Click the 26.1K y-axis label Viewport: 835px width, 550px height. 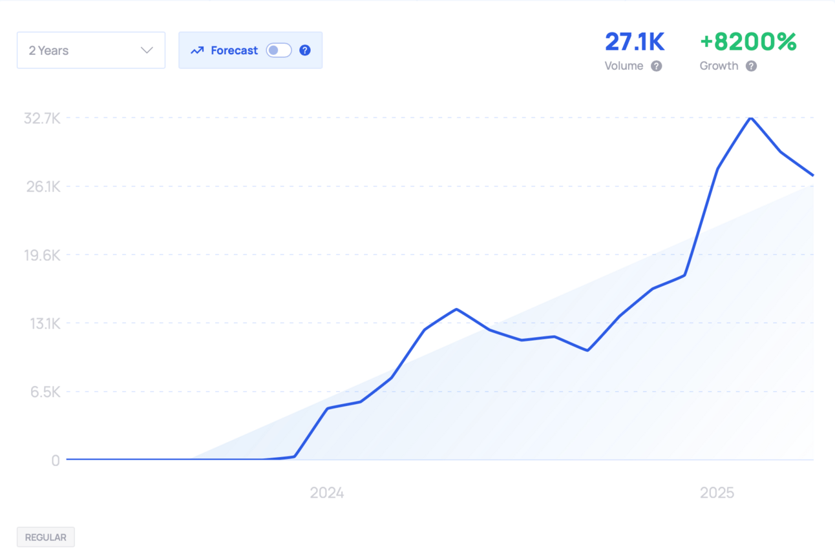point(42,187)
